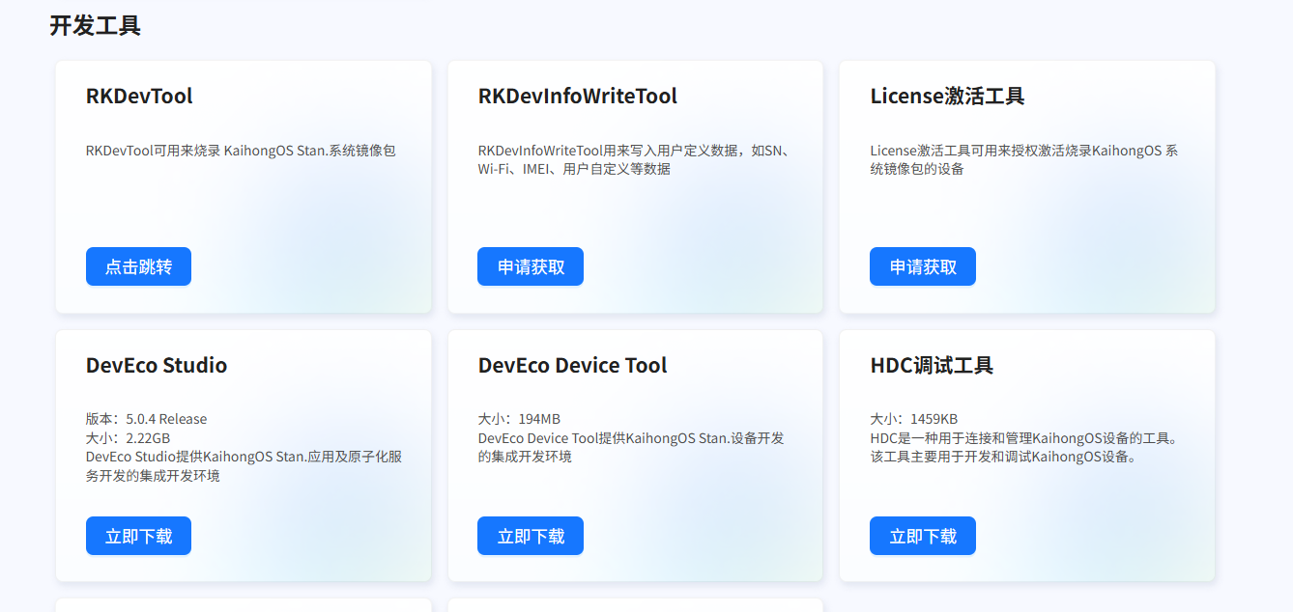Select the HDC调试工具 card title
Screen dimensions: 1293x612
coord(932,366)
